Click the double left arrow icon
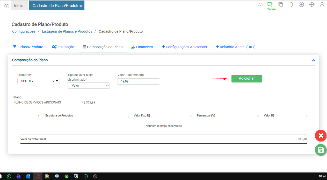Screen dimensions: 327x180 click(x=6, y=5)
